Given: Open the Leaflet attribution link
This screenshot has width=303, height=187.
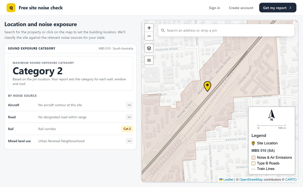Looking at the screenshot, I should click(226, 179).
